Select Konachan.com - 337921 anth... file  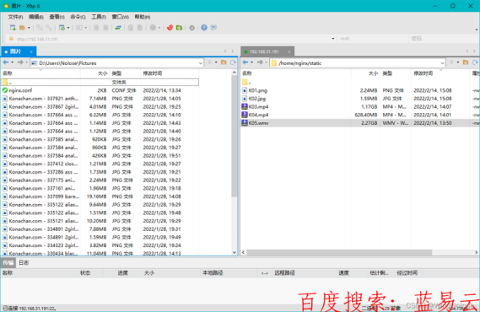click(100, 99)
